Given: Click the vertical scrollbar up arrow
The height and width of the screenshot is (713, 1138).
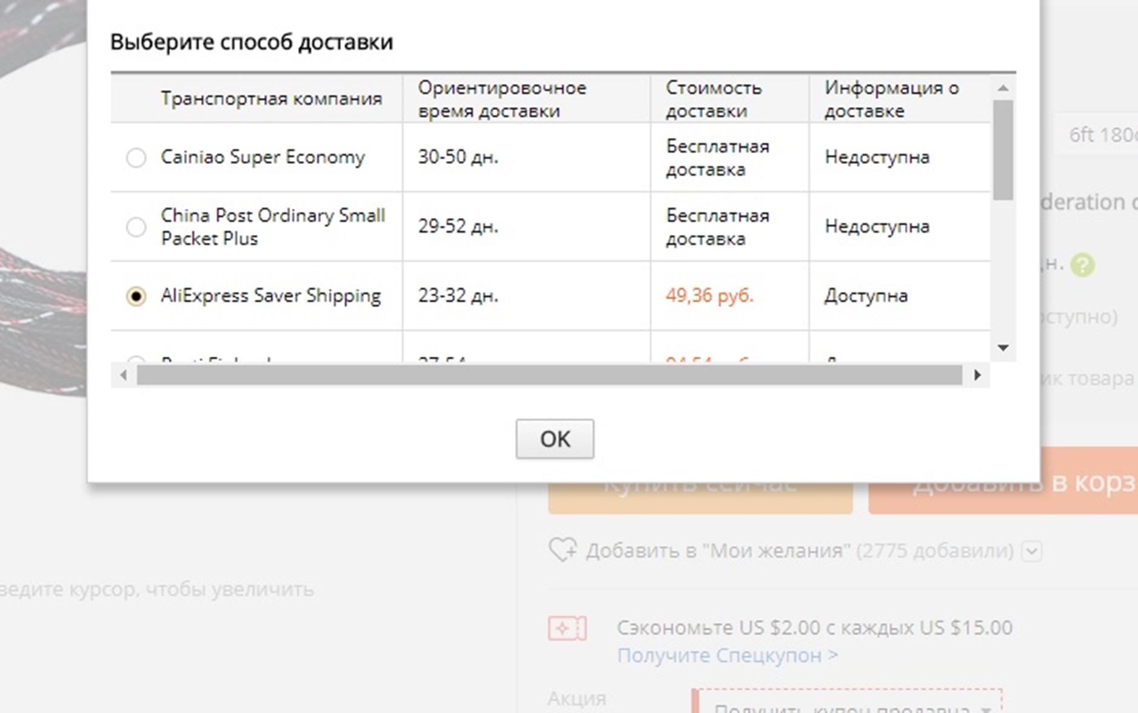Looking at the screenshot, I should pos(1003,88).
